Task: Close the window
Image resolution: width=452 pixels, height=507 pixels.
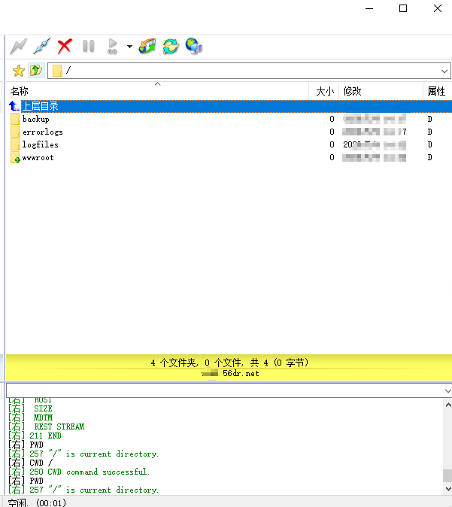Action: click(438, 8)
